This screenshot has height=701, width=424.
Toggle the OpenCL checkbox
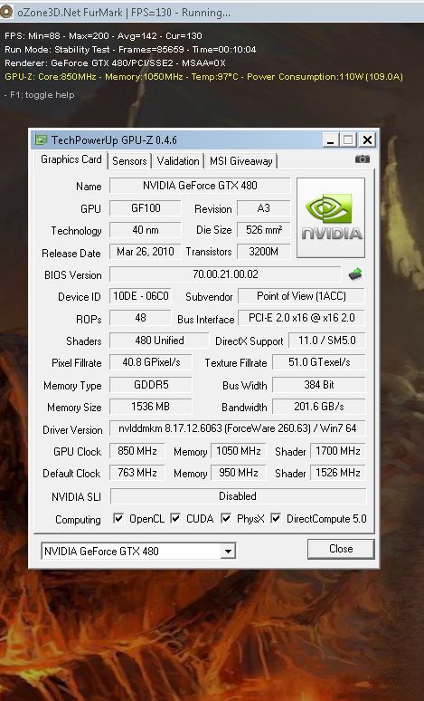tap(118, 519)
